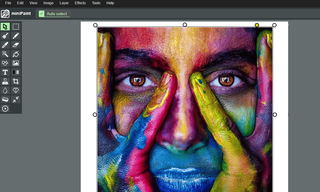
Task: Open the Image menu
Action: (x=48, y=3)
